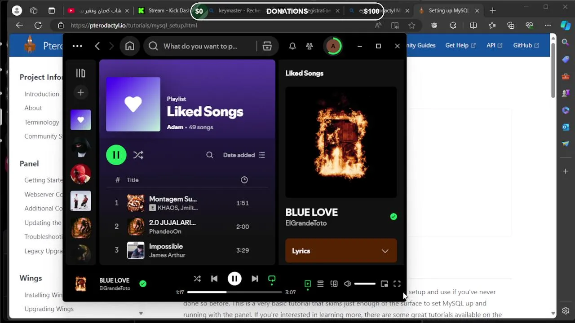Open GitHub link in Pterodactyl header
Viewport: 575px width, 323px height.
(526, 45)
